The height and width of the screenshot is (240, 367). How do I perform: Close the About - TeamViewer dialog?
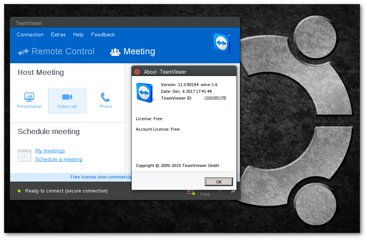137,72
